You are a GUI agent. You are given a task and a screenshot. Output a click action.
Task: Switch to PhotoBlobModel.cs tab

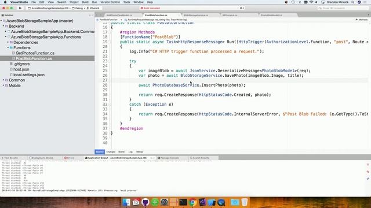(271, 15)
